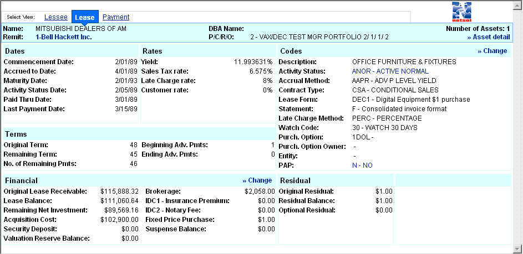Click the scrollbar up arrow
Viewport: 523px width, 254px height.
517,5
